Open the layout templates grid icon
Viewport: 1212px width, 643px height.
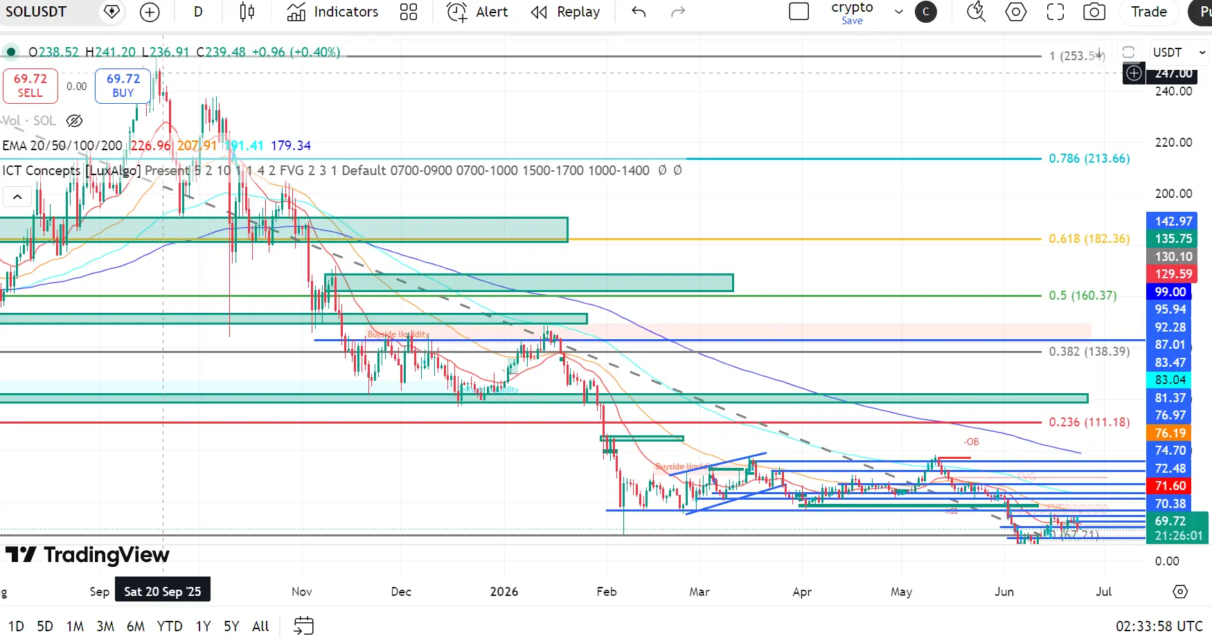(409, 12)
